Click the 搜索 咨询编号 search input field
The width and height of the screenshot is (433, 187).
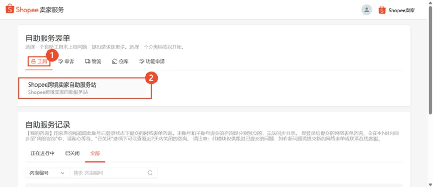tap(113, 173)
